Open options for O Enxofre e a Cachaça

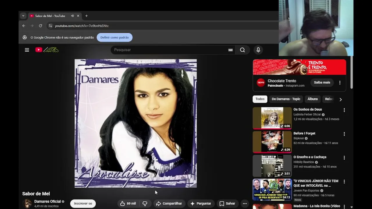pyautogui.click(x=344, y=158)
